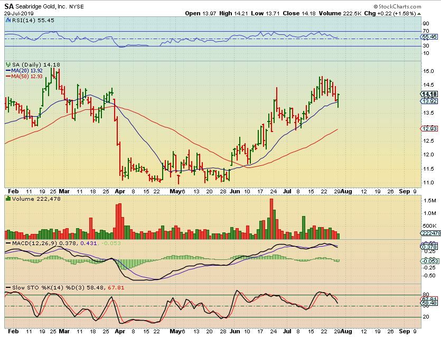Click the NYSE exchange label
Viewport: 441px width, 337px height.
[77, 6]
